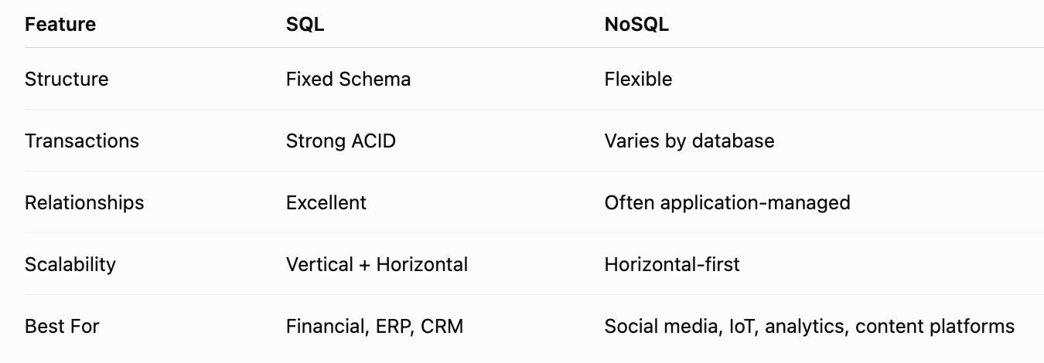
Task: Click the Best For row label
Action: click(x=62, y=326)
